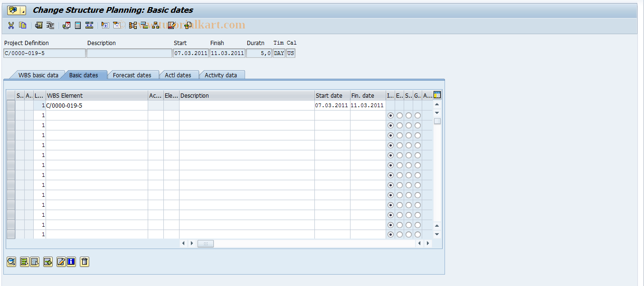Click the Copy icon in the toolbar
Screen dimensions: 644x286
pyautogui.click(x=22, y=25)
